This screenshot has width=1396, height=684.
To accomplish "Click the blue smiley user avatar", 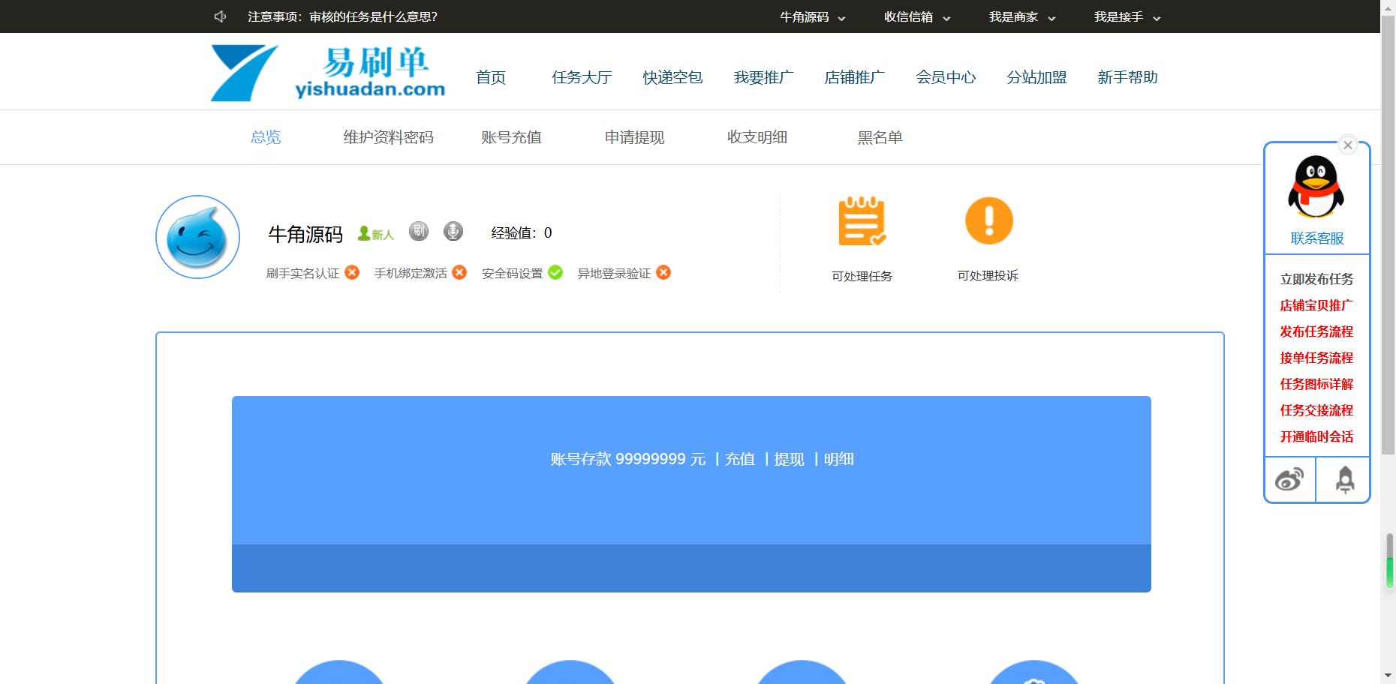I will coord(197,237).
